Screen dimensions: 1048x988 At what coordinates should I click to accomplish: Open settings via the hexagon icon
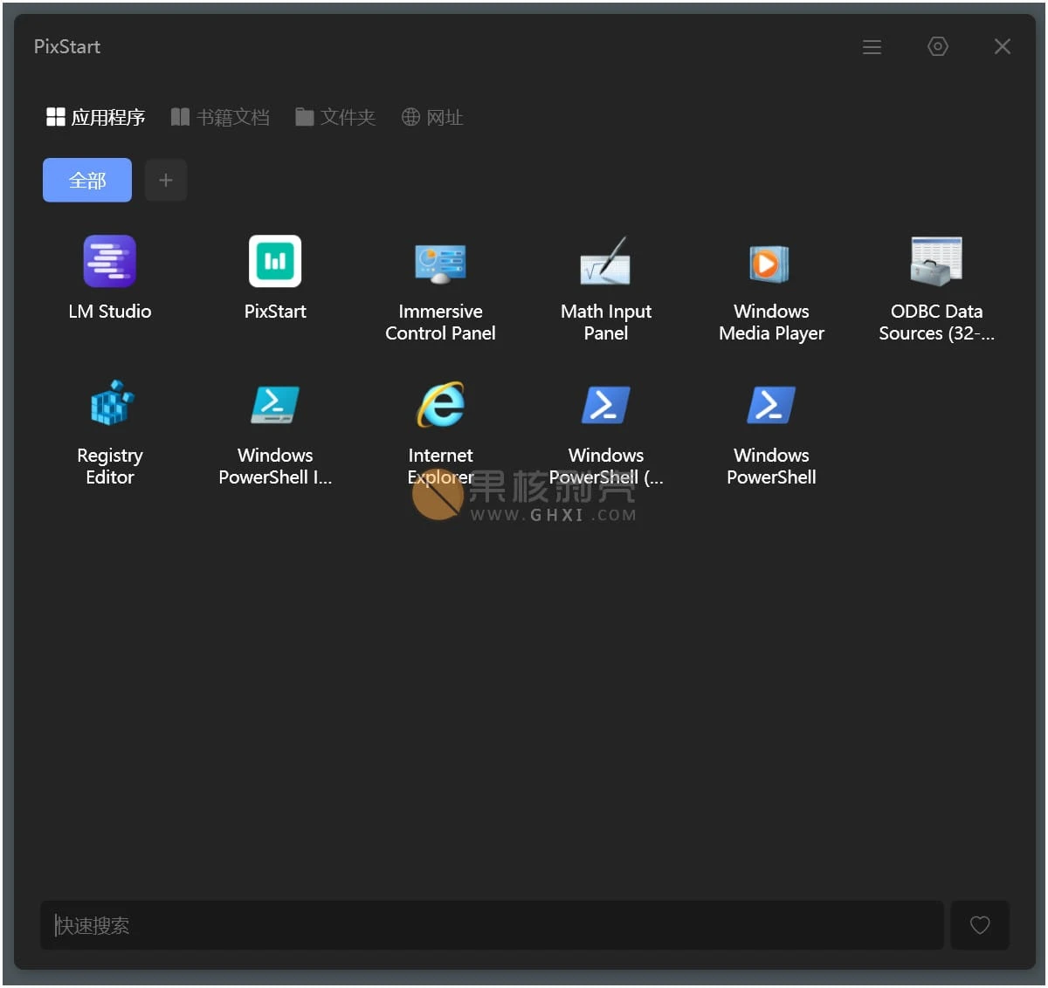click(937, 46)
